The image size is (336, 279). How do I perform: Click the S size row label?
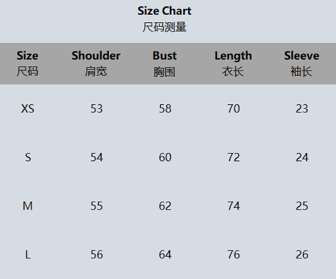(x=28, y=157)
